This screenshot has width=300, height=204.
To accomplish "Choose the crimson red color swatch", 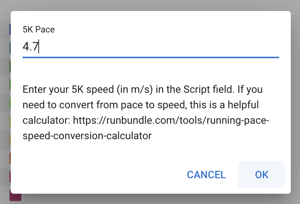I will click(x=10, y=177).
